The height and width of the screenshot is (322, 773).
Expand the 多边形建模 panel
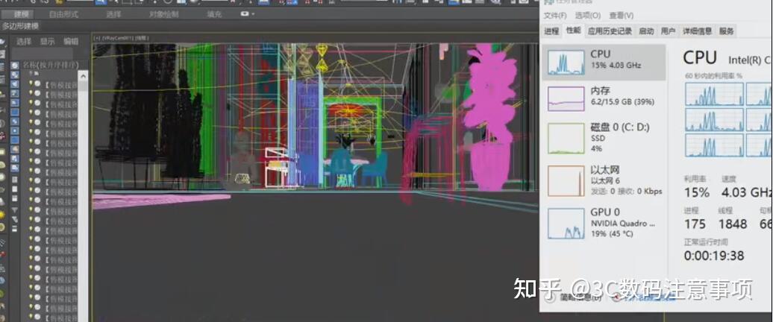pos(20,25)
